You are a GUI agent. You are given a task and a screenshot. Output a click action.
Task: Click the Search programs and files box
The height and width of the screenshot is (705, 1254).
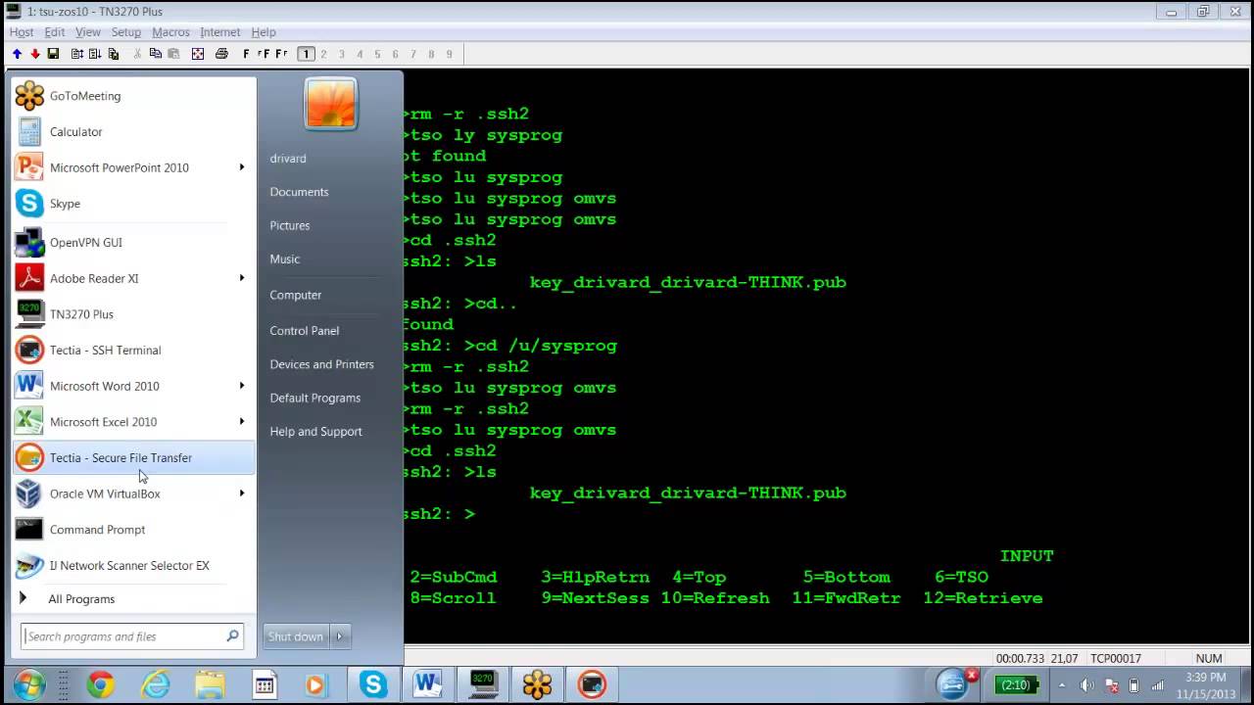131,636
